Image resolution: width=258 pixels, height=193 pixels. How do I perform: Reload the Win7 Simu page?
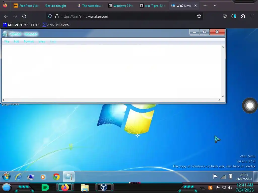coord(24,16)
